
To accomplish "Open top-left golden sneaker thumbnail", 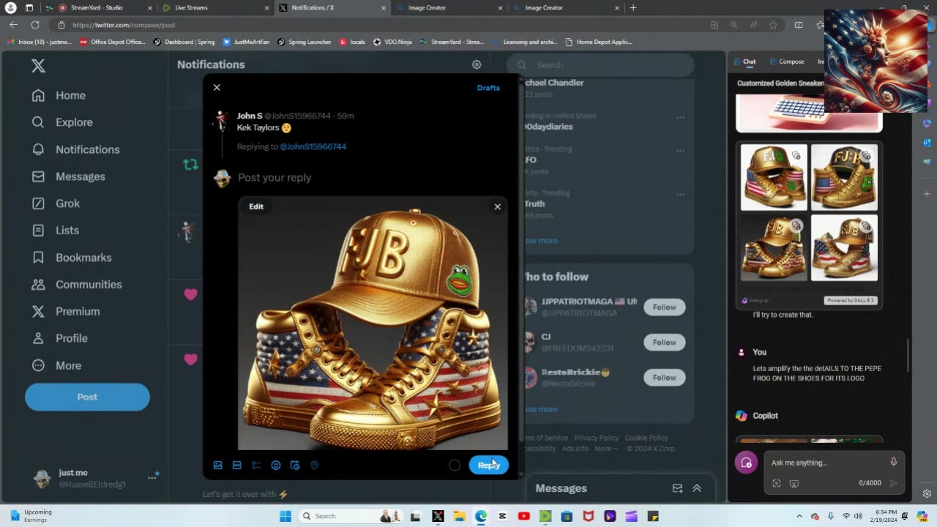I will (x=774, y=177).
